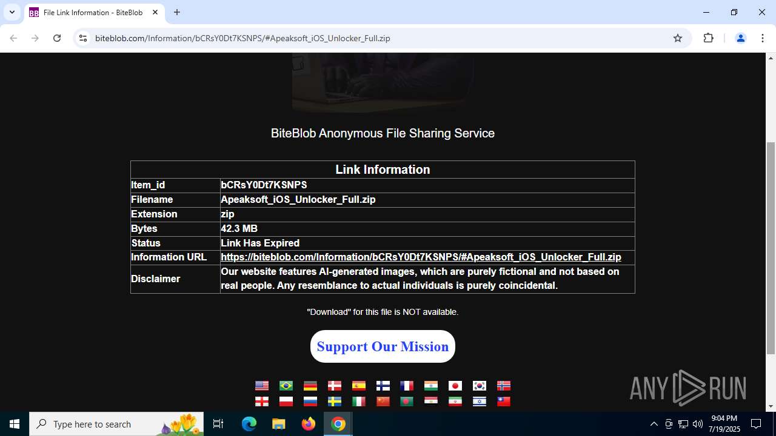Open the Information URL hyperlink
This screenshot has height=436, width=776.
tap(421, 257)
